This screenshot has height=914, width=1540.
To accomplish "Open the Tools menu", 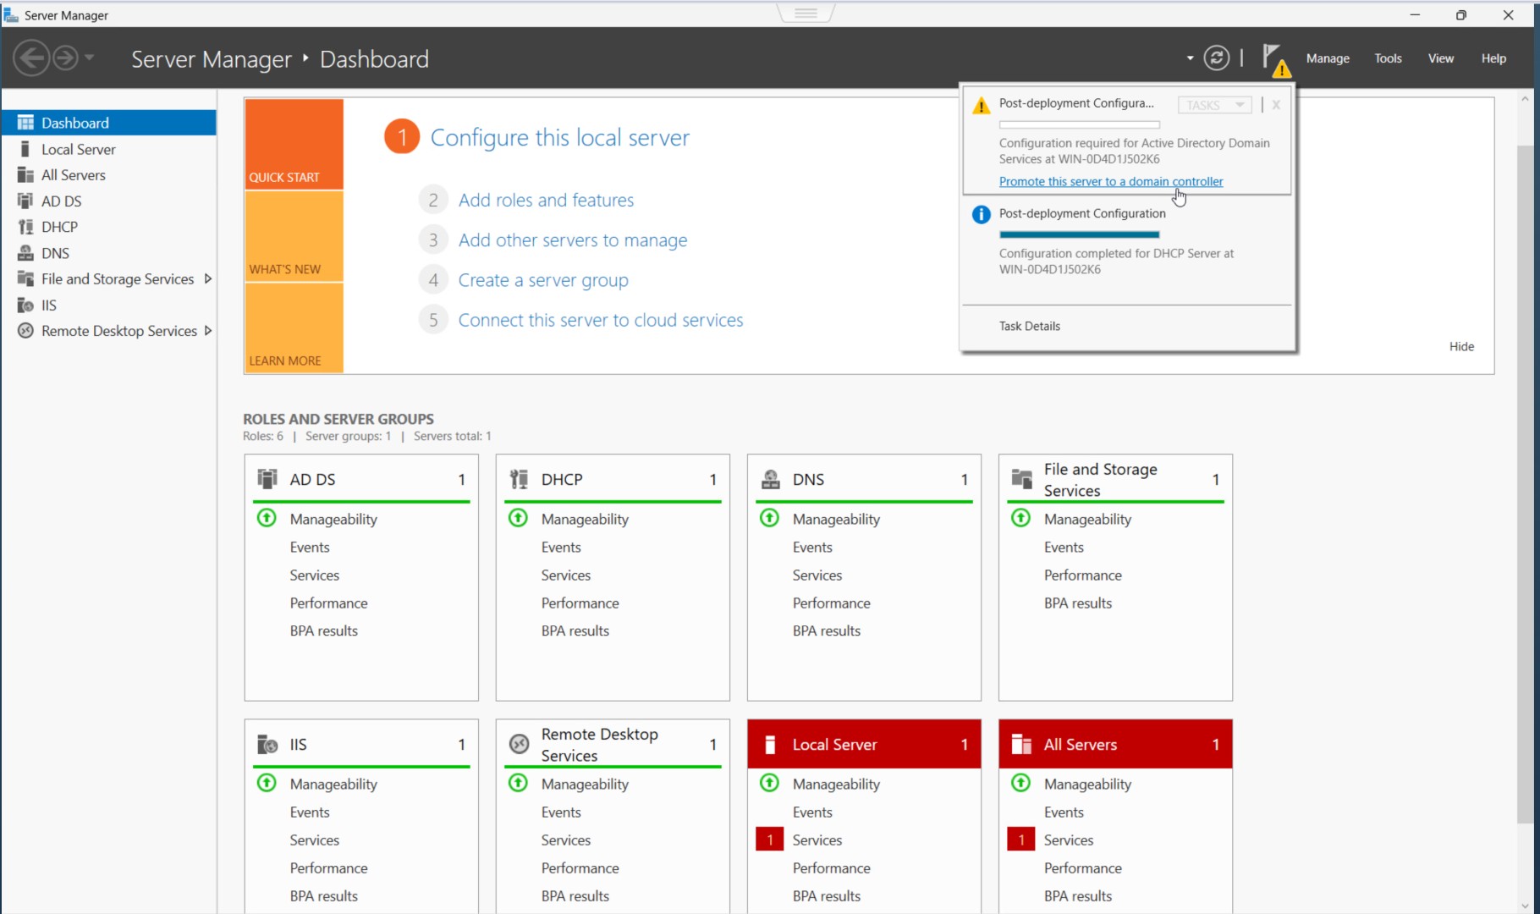I will point(1388,58).
